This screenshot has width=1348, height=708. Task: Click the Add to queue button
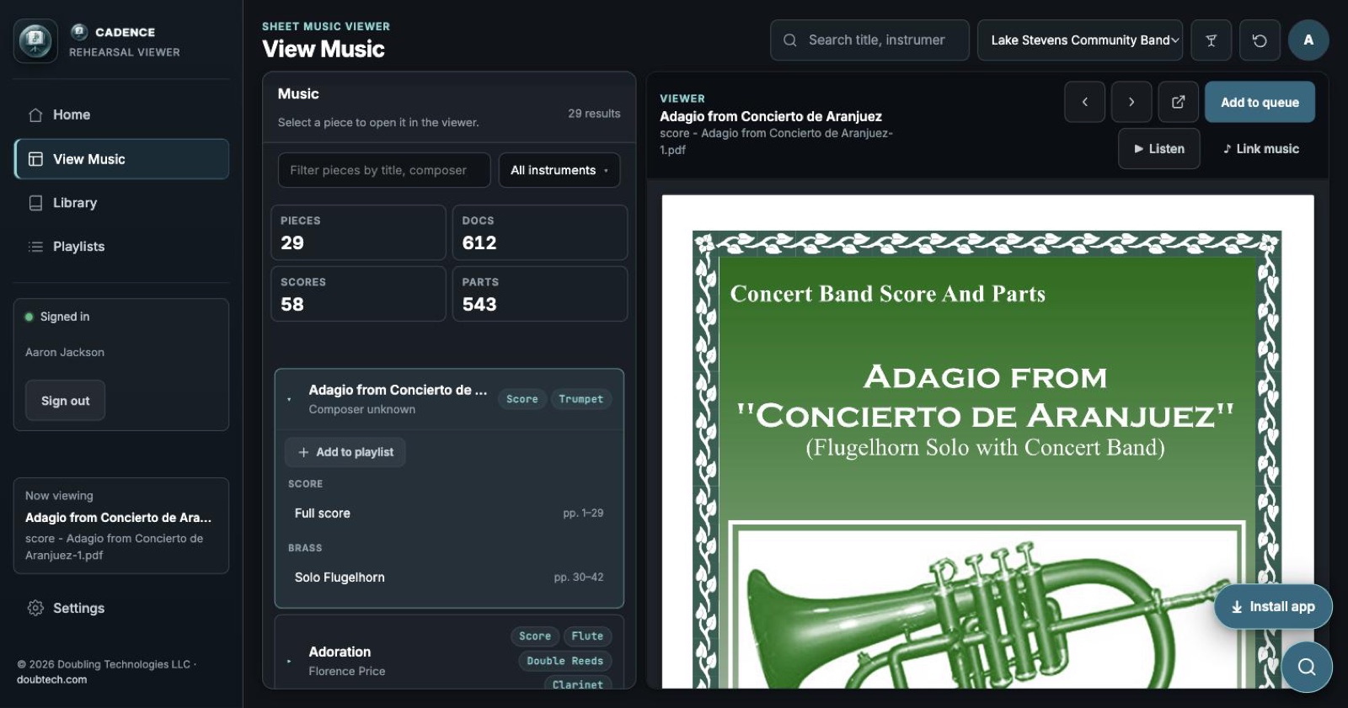click(x=1260, y=102)
